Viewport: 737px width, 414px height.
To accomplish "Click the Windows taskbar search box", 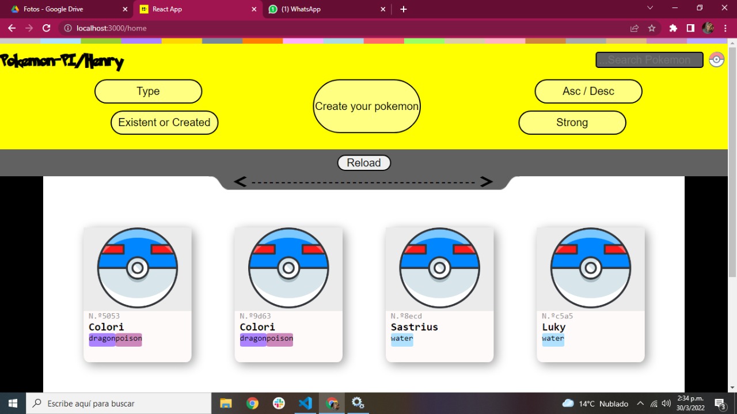I will coord(119,404).
